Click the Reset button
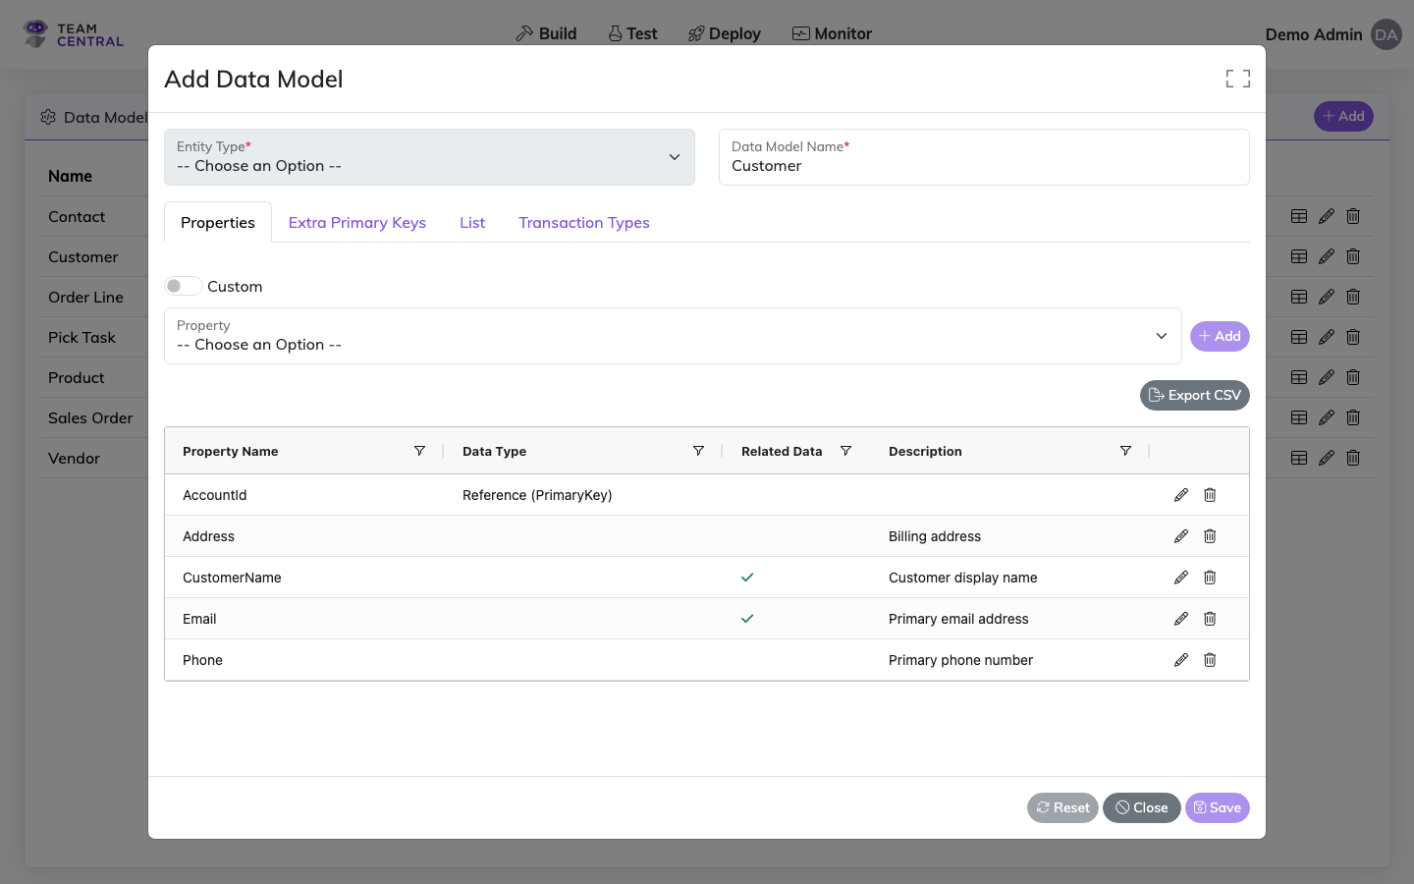Screen dimensions: 1414x884 [1062, 807]
